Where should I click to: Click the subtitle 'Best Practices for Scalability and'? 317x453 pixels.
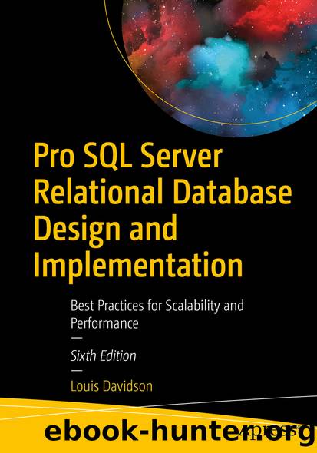tap(157, 306)
